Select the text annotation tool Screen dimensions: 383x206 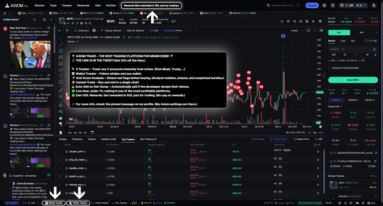(61, 76)
